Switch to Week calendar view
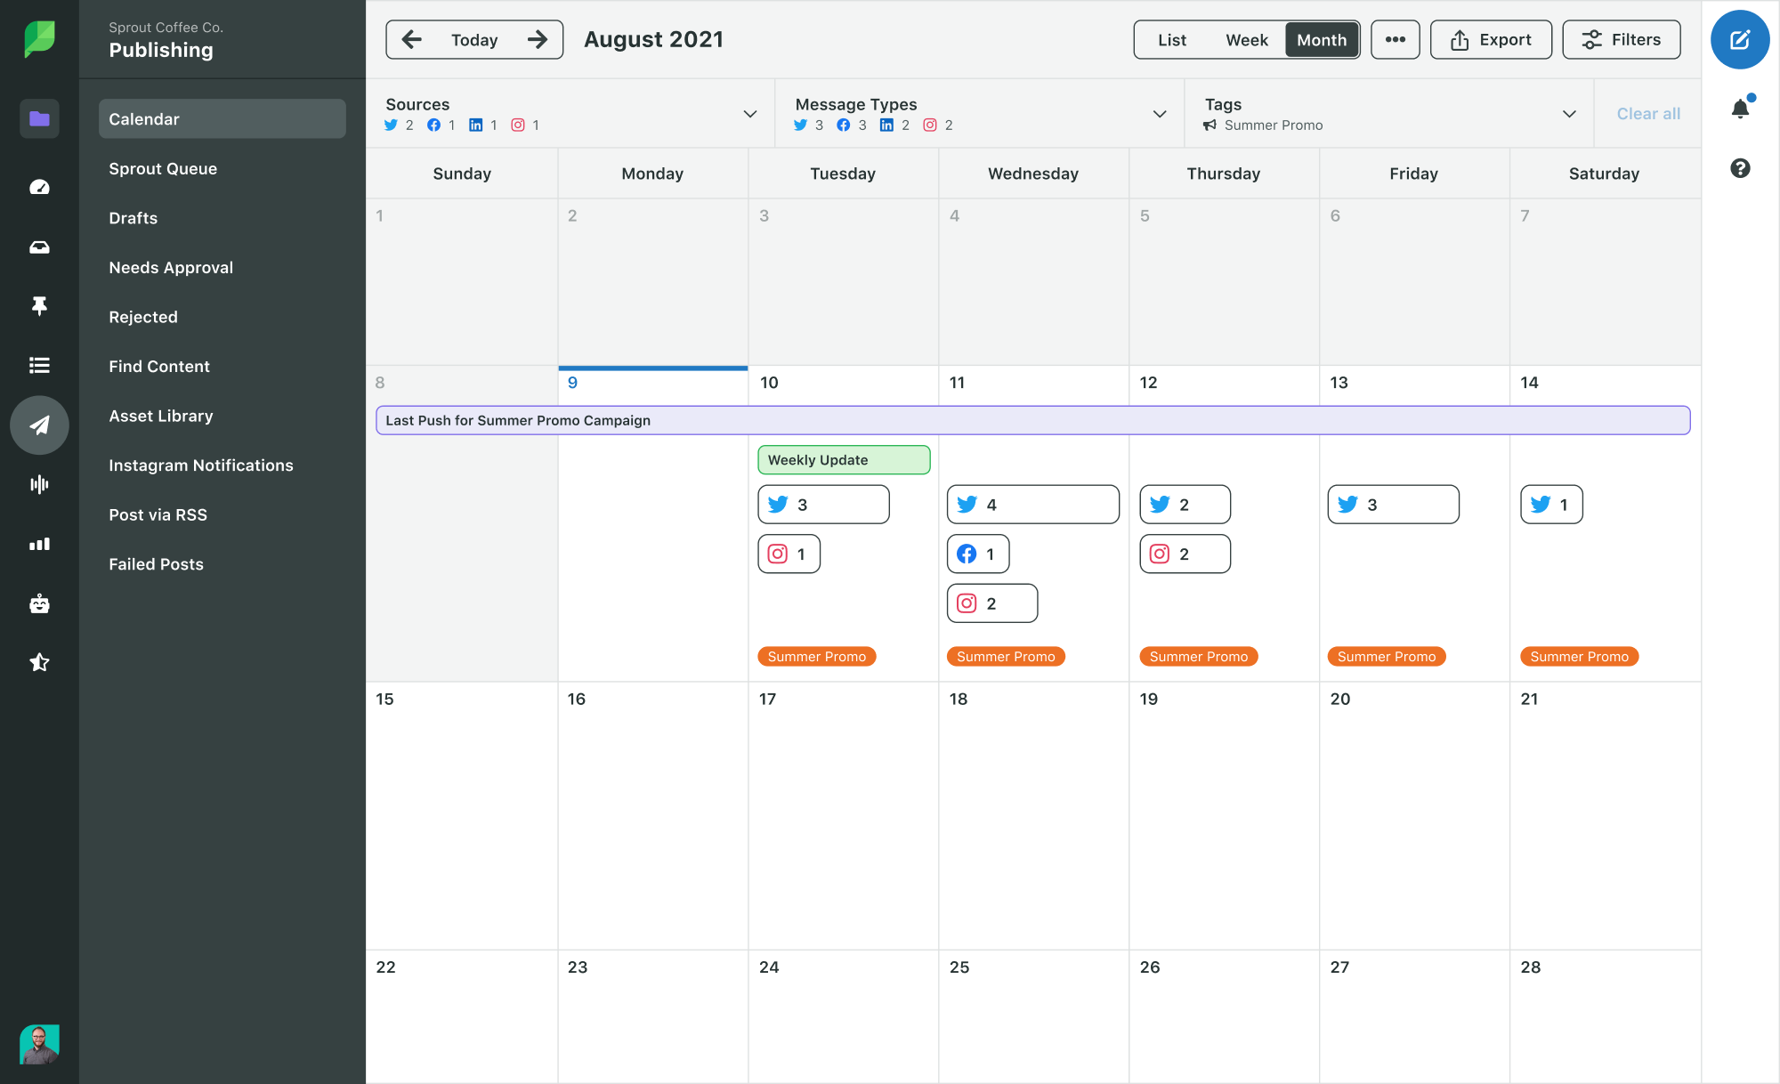 point(1243,38)
